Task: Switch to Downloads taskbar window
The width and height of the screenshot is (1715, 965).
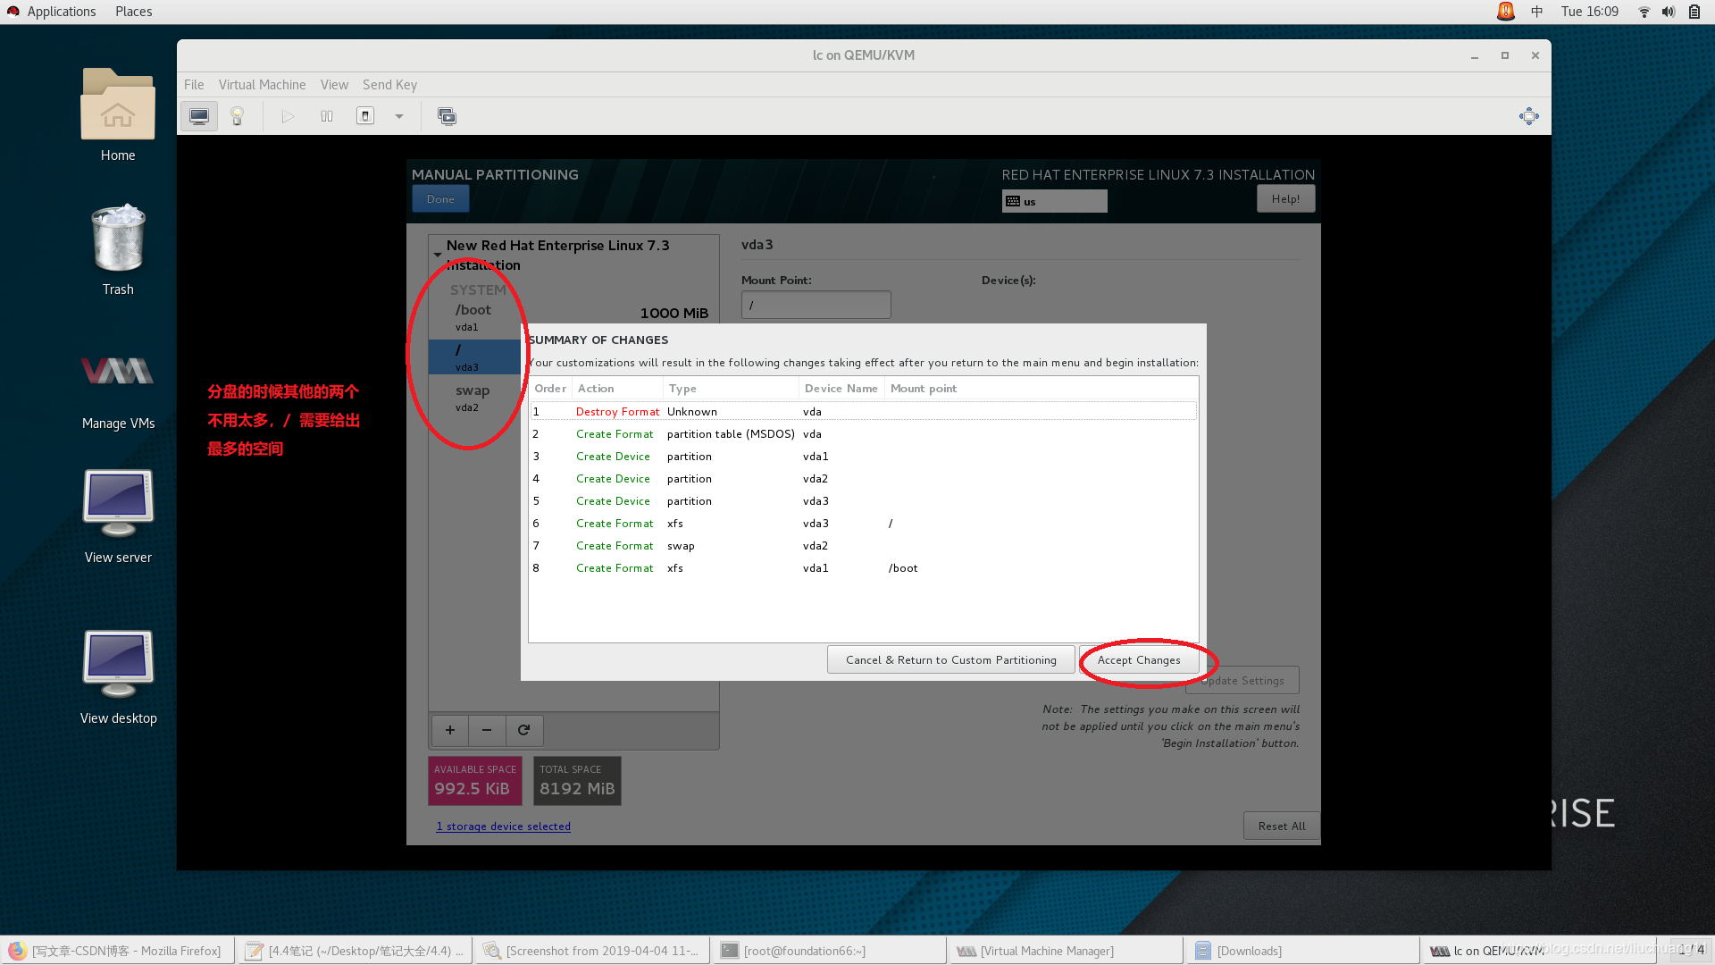Action: (1303, 951)
